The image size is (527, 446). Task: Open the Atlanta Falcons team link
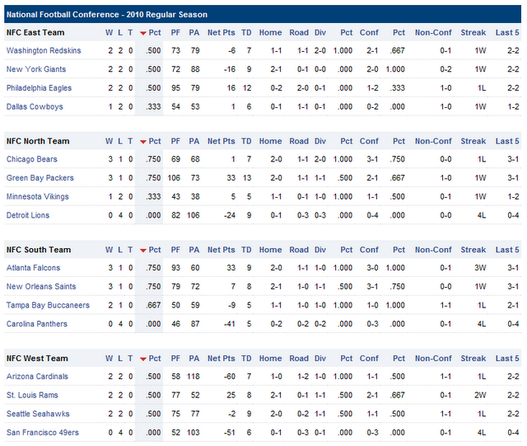(33, 268)
